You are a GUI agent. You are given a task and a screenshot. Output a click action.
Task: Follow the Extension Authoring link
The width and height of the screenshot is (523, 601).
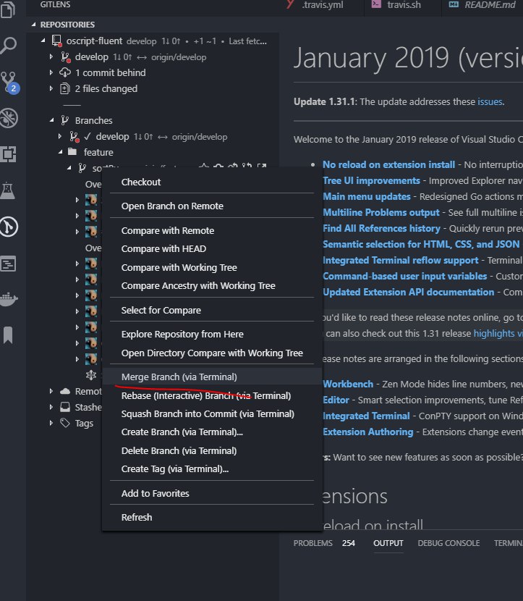tap(368, 432)
